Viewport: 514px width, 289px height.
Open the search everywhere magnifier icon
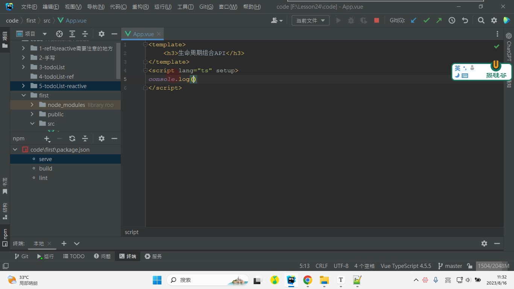click(481, 21)
